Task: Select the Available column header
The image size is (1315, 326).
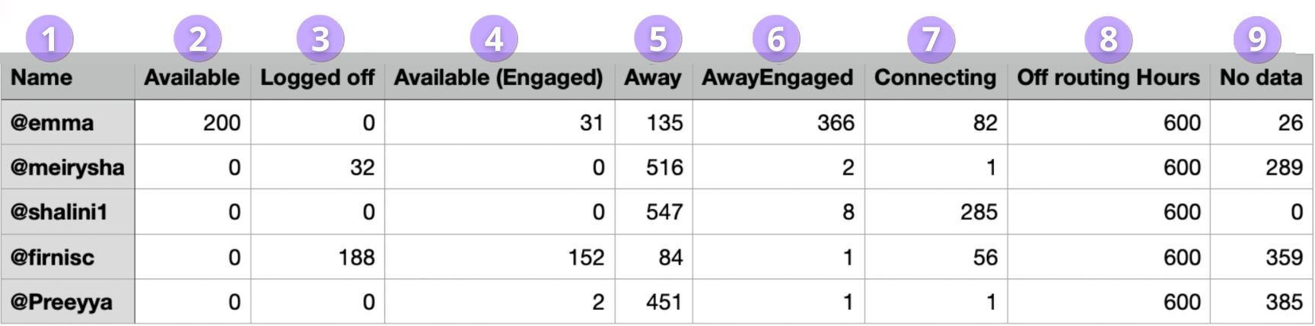Action: coord(192,78)
